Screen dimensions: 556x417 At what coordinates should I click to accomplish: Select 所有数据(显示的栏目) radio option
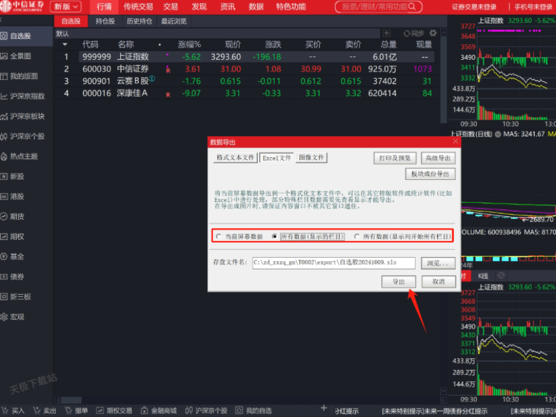click(275, 236)
